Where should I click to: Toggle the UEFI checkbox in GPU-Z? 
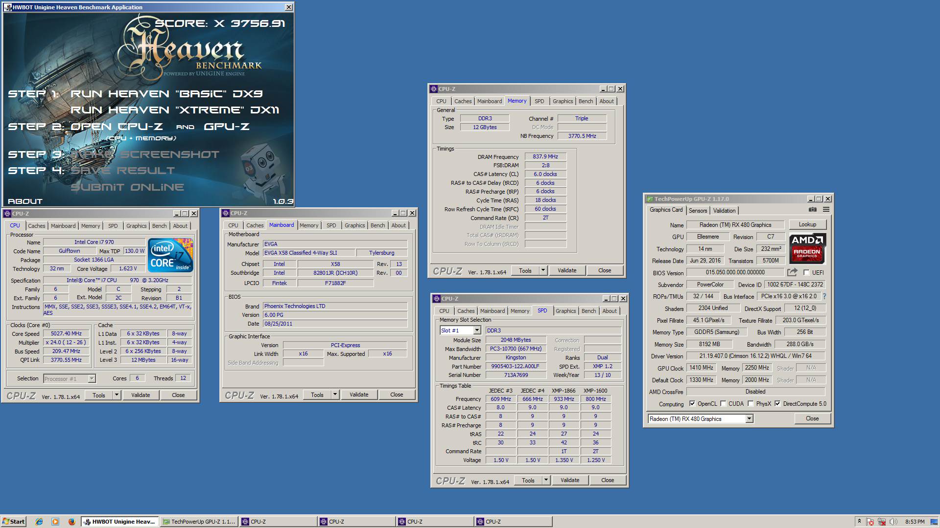pyautogui.click(x=806, y=272)
